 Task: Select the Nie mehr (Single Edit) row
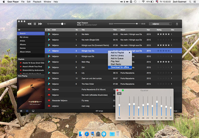tap(113, 40)
